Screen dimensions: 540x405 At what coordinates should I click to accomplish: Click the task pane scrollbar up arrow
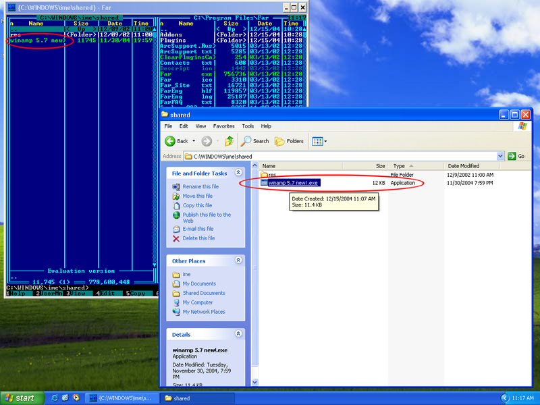(x=254, y=165)
